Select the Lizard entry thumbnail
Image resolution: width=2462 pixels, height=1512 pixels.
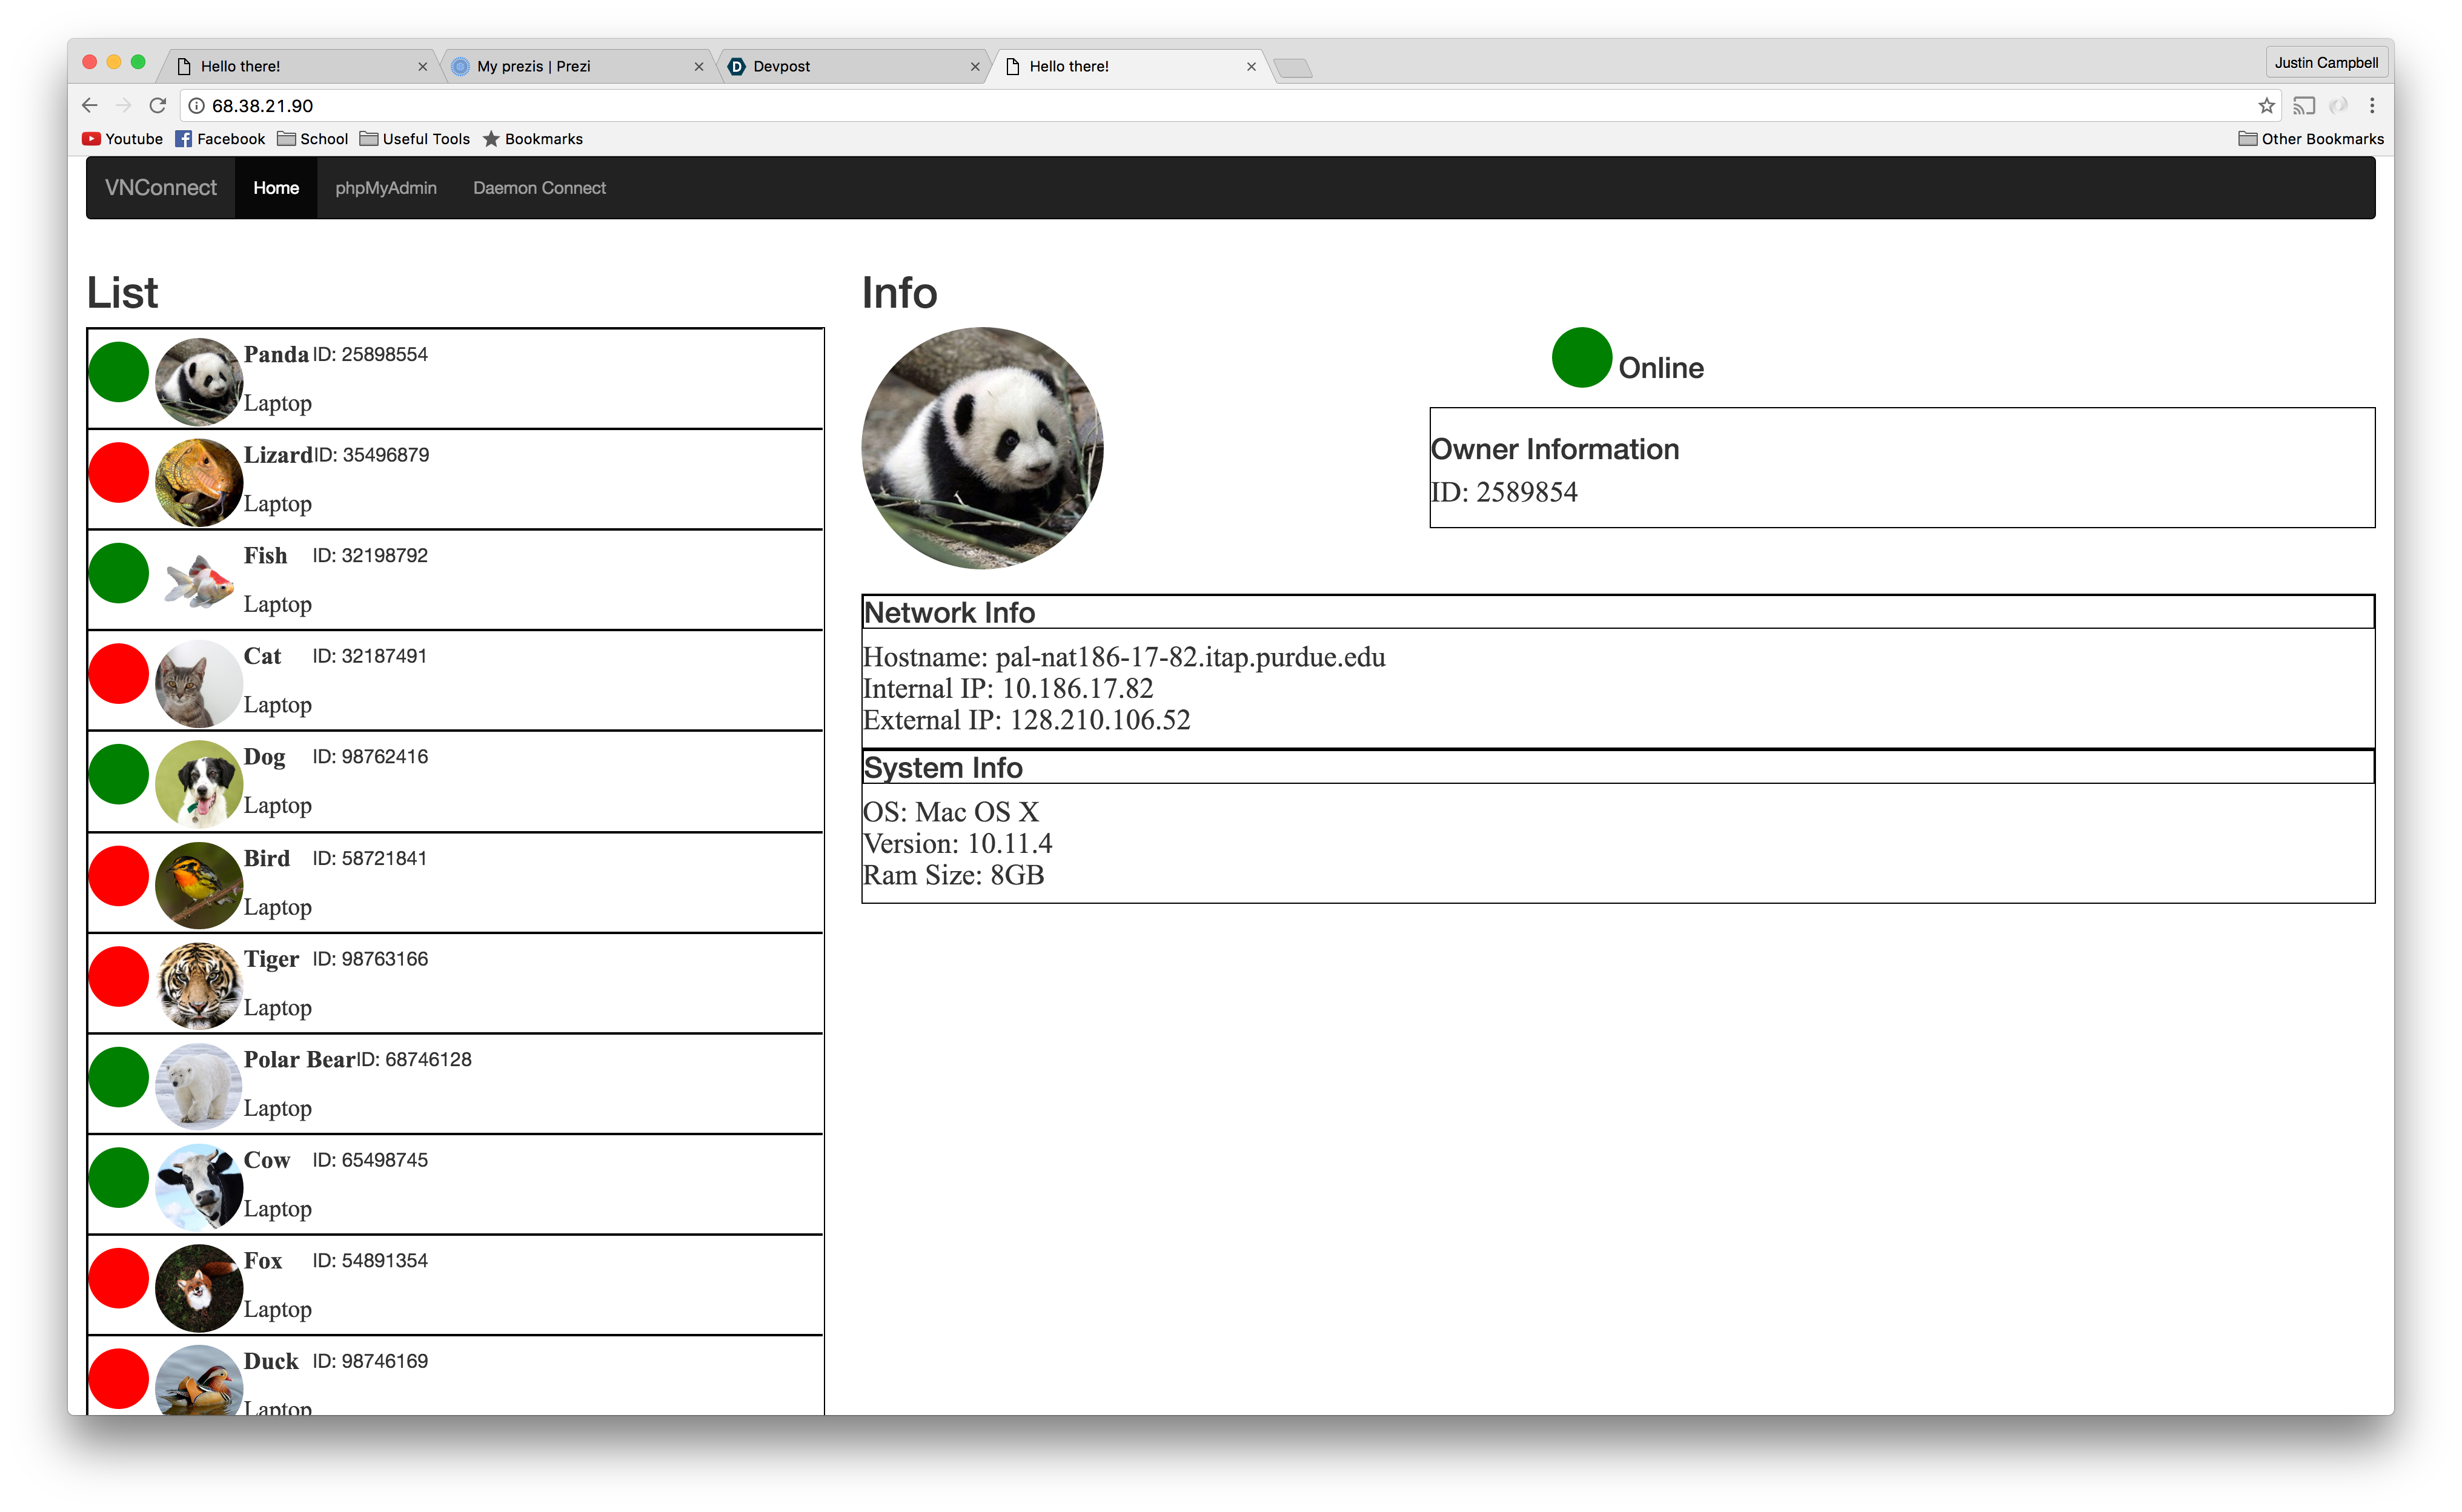click(199, 482)
